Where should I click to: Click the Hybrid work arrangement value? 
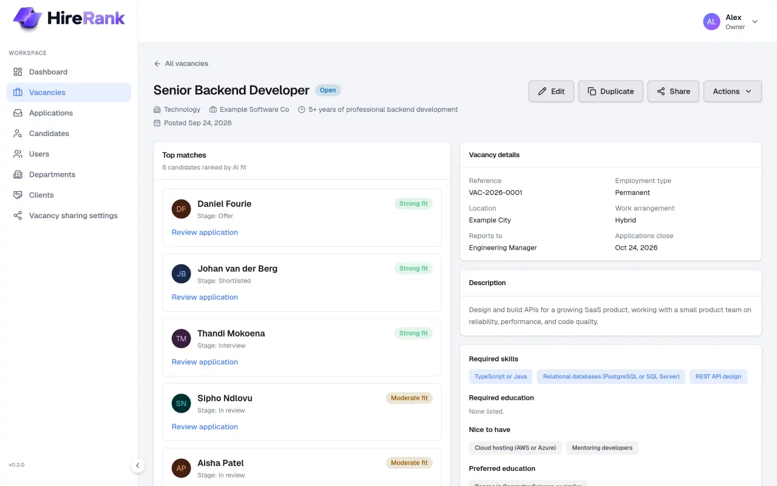tap(625, 220)
